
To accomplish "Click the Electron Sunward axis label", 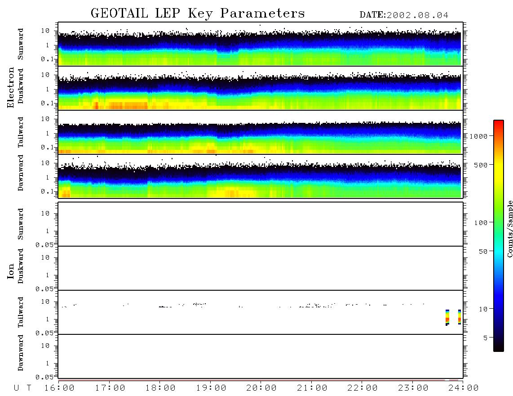I will point(21,44).
